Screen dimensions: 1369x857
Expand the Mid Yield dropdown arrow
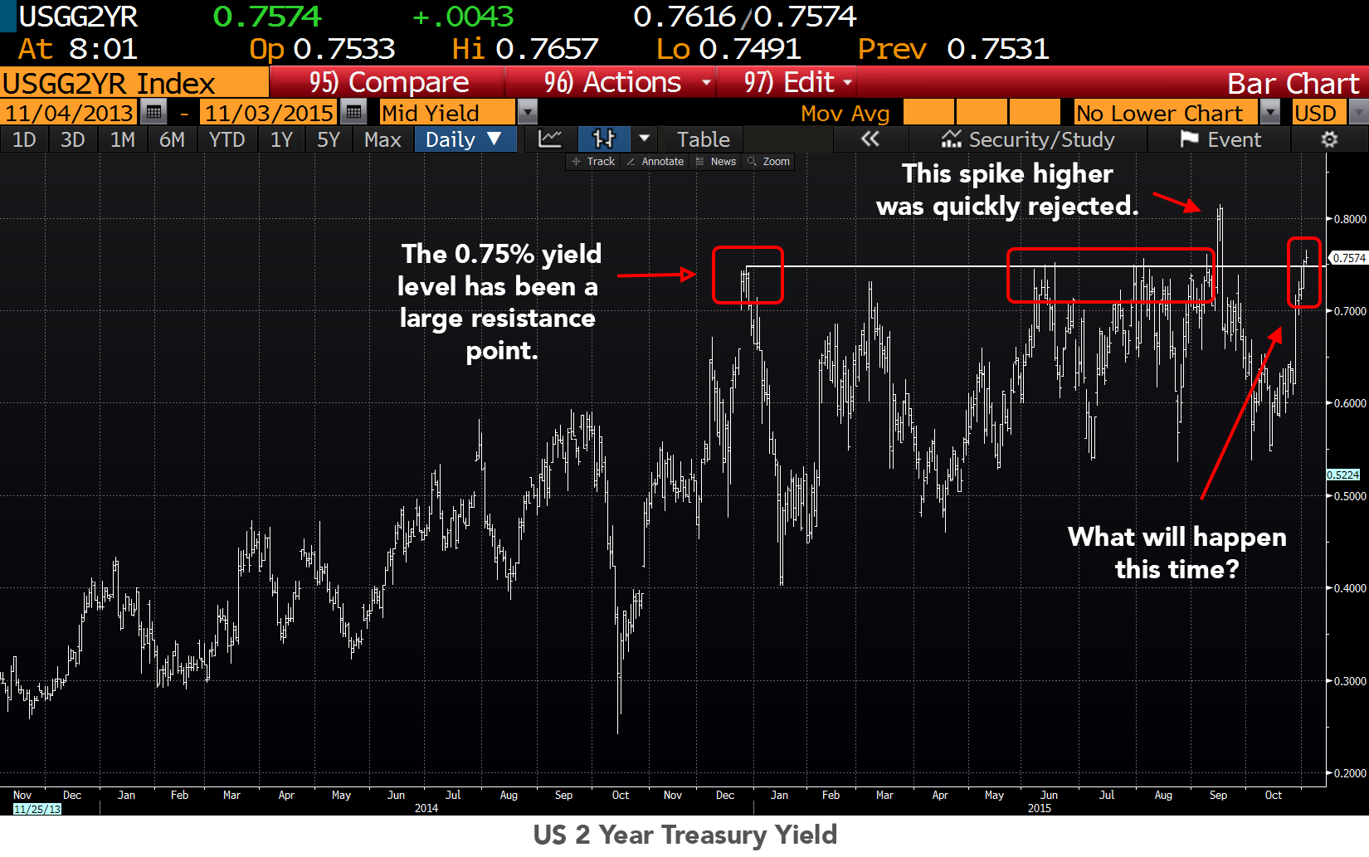pos(527,112)
